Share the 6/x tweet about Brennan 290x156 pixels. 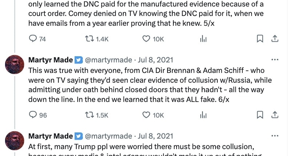275,115
